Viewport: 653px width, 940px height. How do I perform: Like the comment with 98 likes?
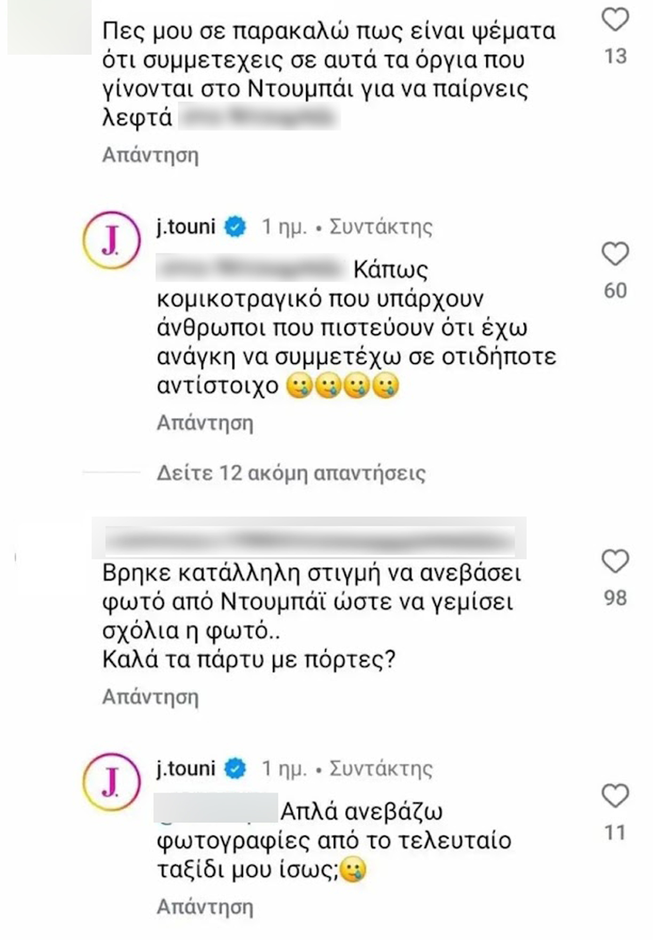tap(615, 561)
